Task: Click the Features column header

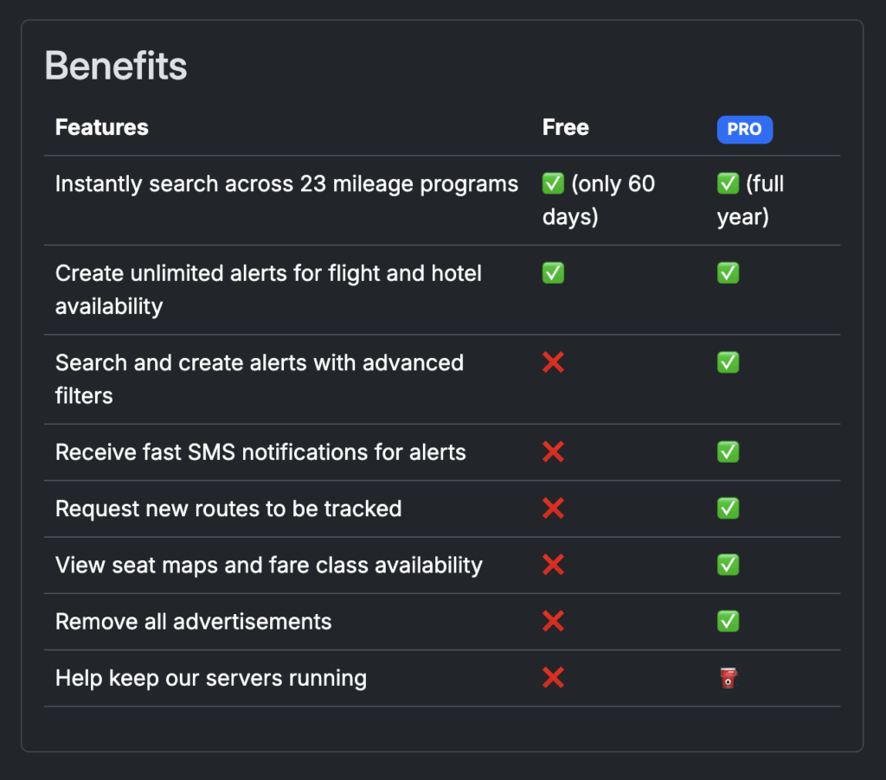Action: (101, 127)
